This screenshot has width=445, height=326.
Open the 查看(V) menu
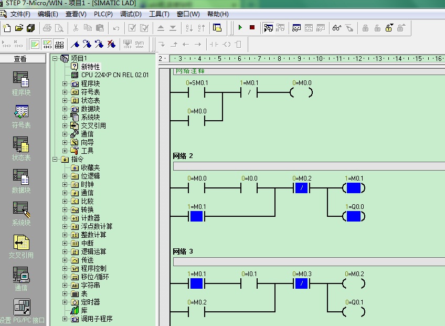[x=76, y=14]
